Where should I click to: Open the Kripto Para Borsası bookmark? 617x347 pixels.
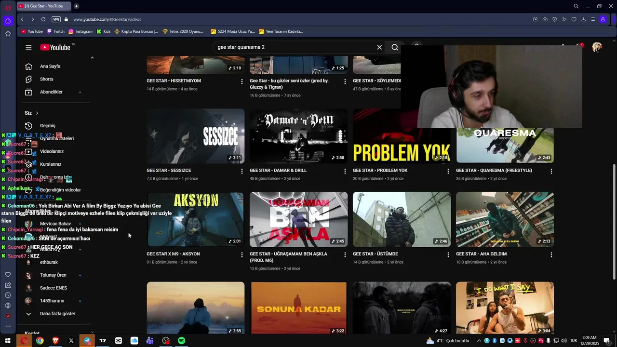click(x=136, y=31)
